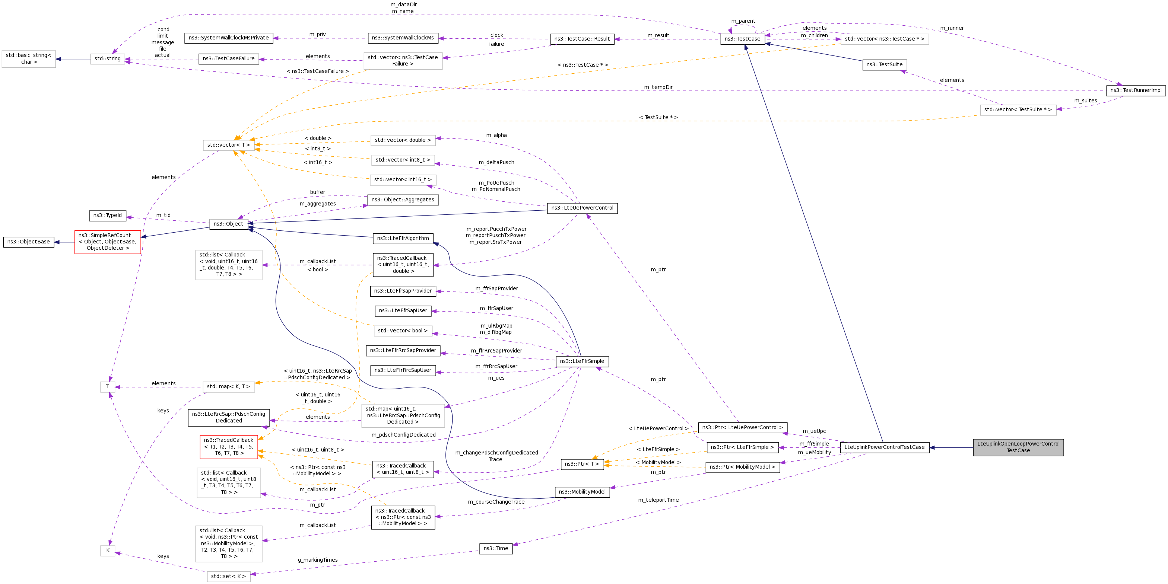
Task: Click the m_teleportTime edge label
Action: tap(658, 500)
